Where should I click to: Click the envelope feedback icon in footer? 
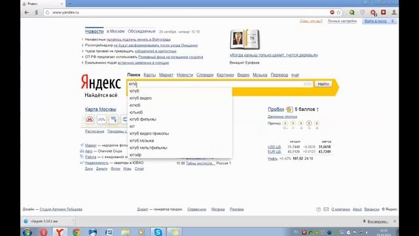tap(326, 209)
